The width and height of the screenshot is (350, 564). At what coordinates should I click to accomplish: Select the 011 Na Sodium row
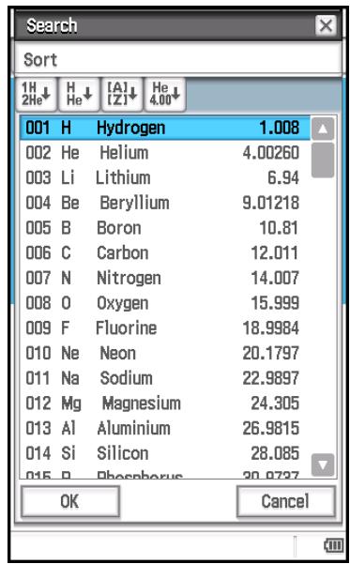coord(165,378)
